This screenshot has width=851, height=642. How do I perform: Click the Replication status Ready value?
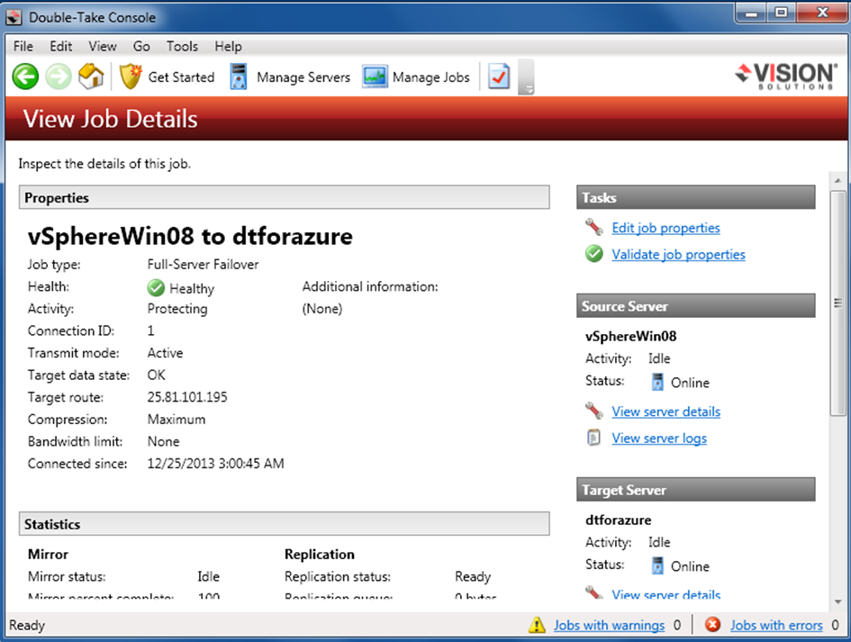pyautogui.click(x=473, y=576)
